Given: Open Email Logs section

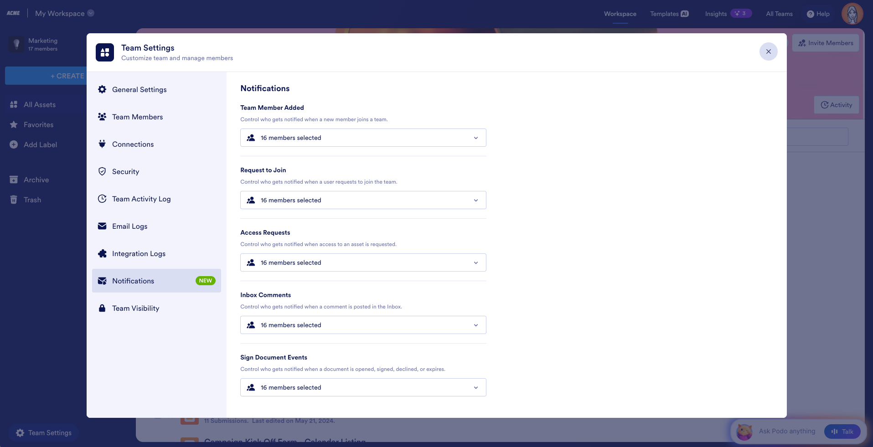Looking at the screenshot, I should pos(156,226).
